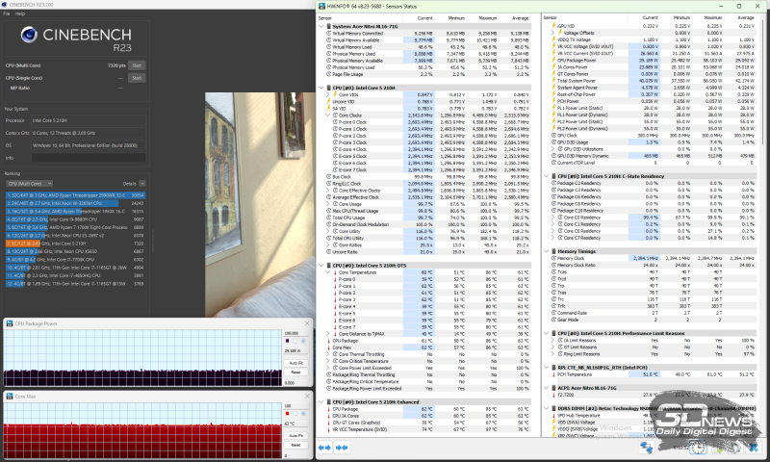Edit the CPU Package Power maximum value 100.000
Image resolution: width=770 pixels, height=462 pixels.
[x=296, y=333]
